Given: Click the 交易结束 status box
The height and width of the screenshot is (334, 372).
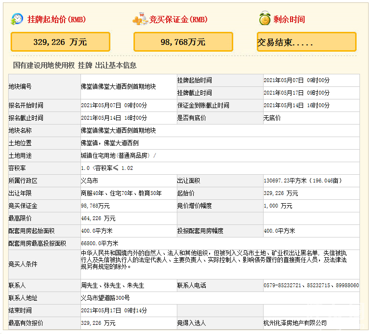Looking at the screenshot, I should coord(306,42).
